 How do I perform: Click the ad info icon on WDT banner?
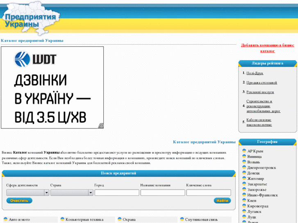(x=101, y=126)
